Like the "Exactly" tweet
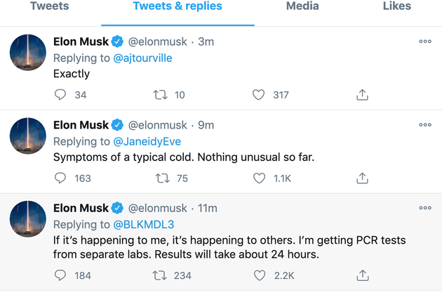442x295 pixels. (258, 95)
